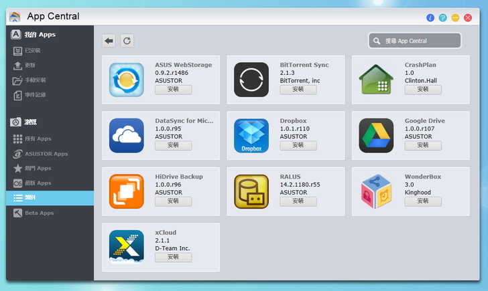Viewport: 488px width, 291px height.
Task: Click the xCloud title text
Action: click(166, 233)
